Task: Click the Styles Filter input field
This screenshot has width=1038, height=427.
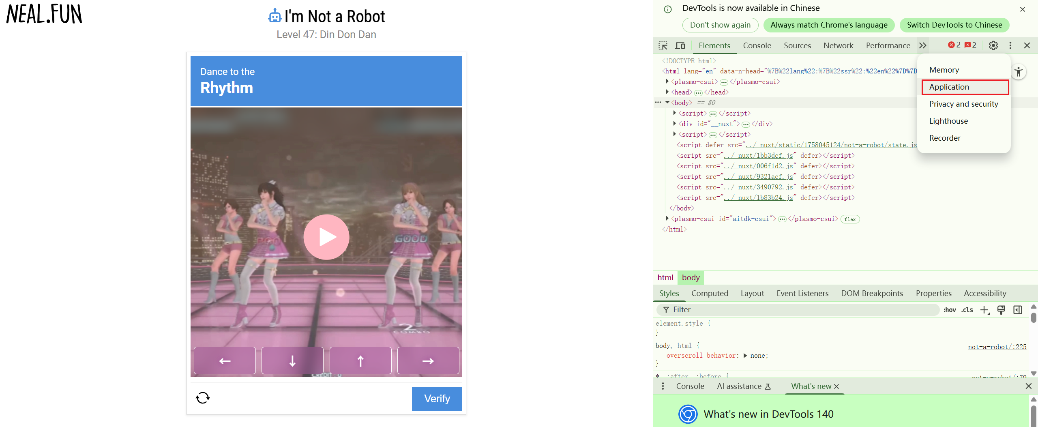Action: (803, 310)
